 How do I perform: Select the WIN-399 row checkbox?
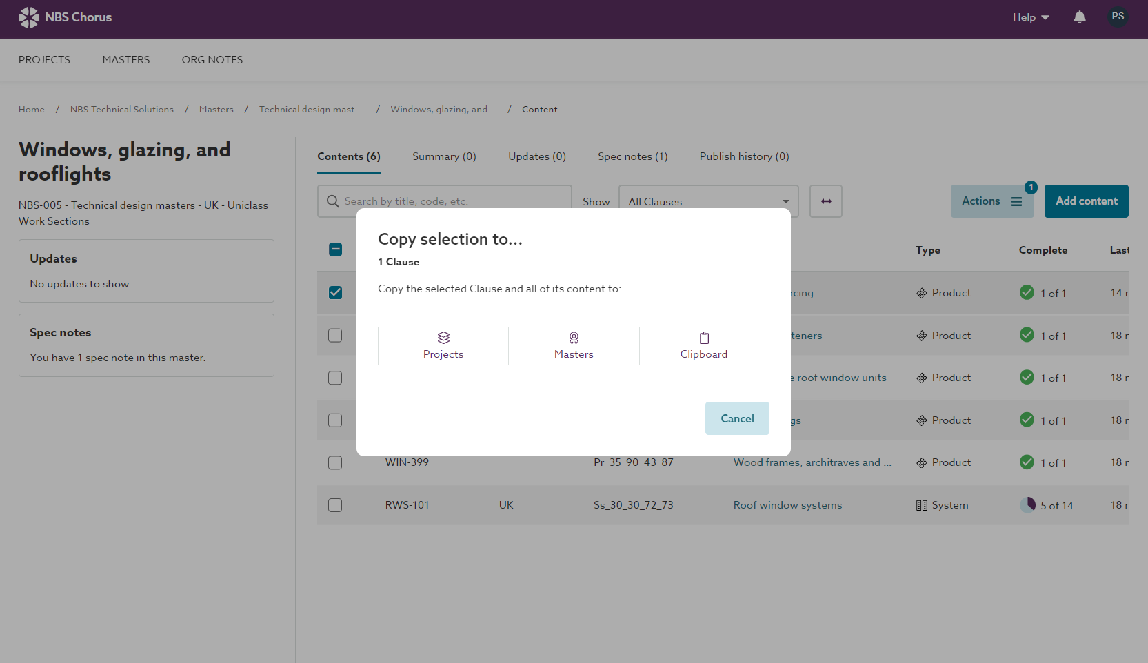[335, 462]
